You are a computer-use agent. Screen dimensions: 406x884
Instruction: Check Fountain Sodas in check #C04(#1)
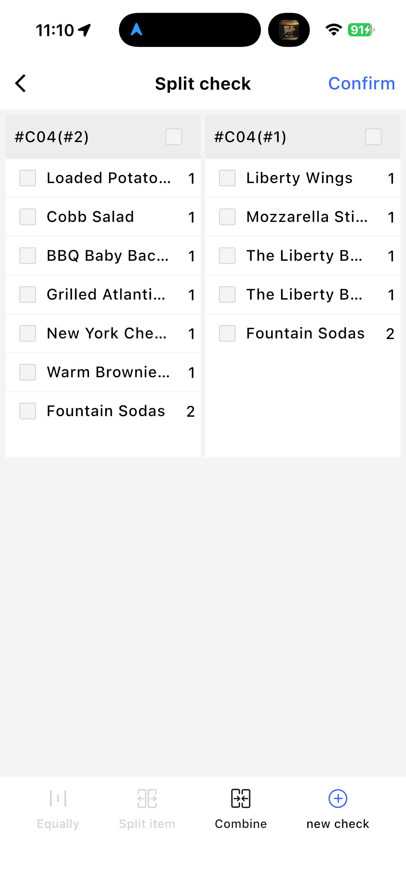click(x=227, y=333)
